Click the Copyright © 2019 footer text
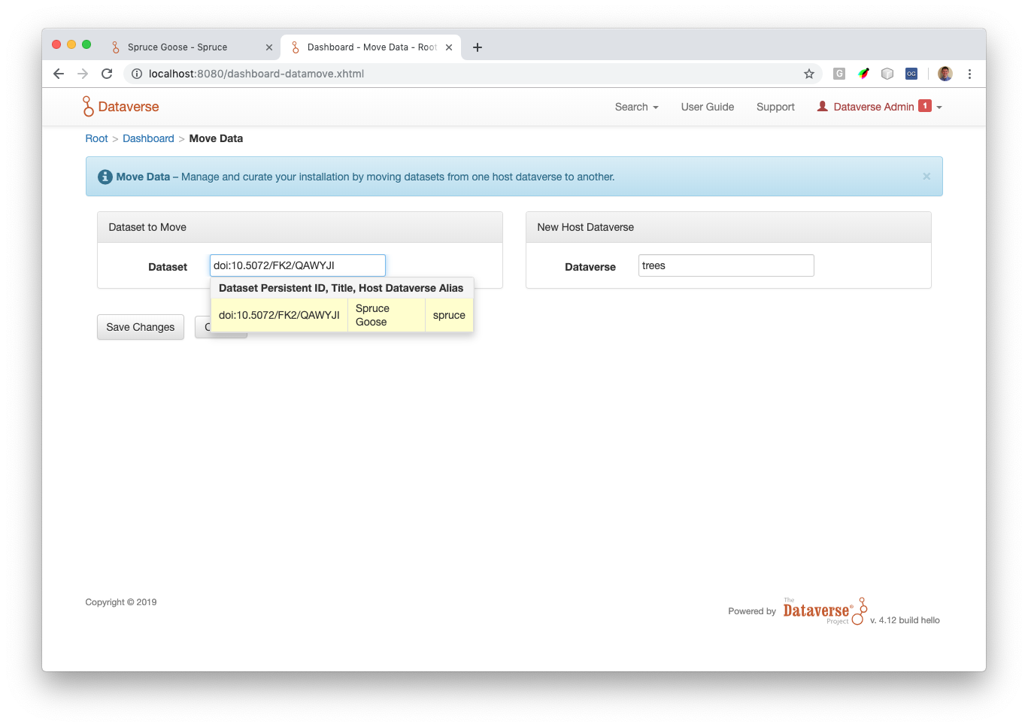The width and height of the screenshot is (1028, 727). tap(121, 602)
